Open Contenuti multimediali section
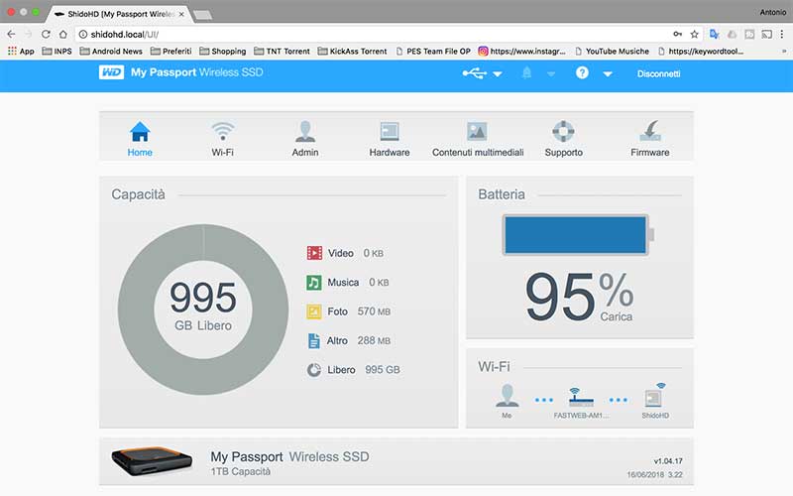Viewport: 793px width, 496px height. click(478, 139)
